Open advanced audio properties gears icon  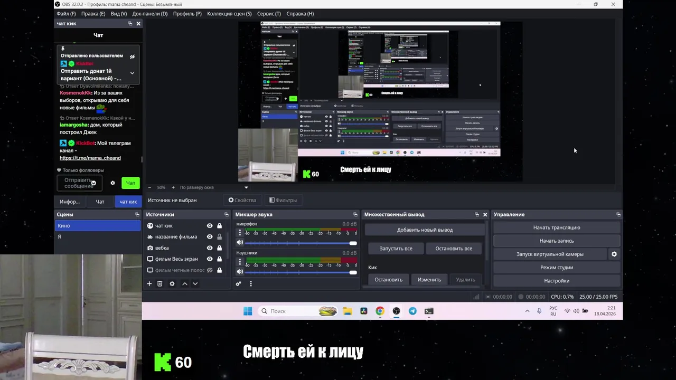[238, 284]
